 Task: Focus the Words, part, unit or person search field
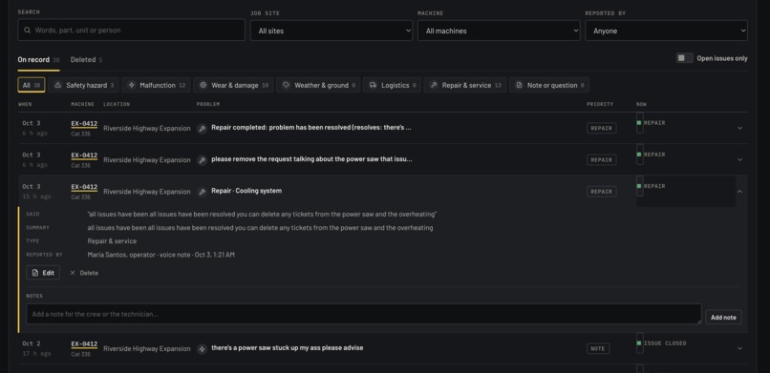click(131, 30)
